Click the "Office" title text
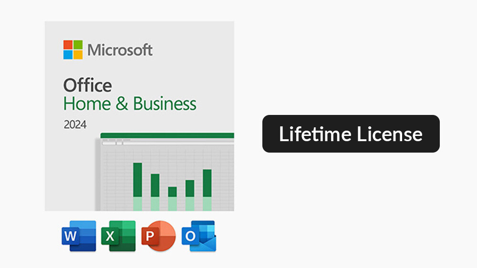 [87, 86]
